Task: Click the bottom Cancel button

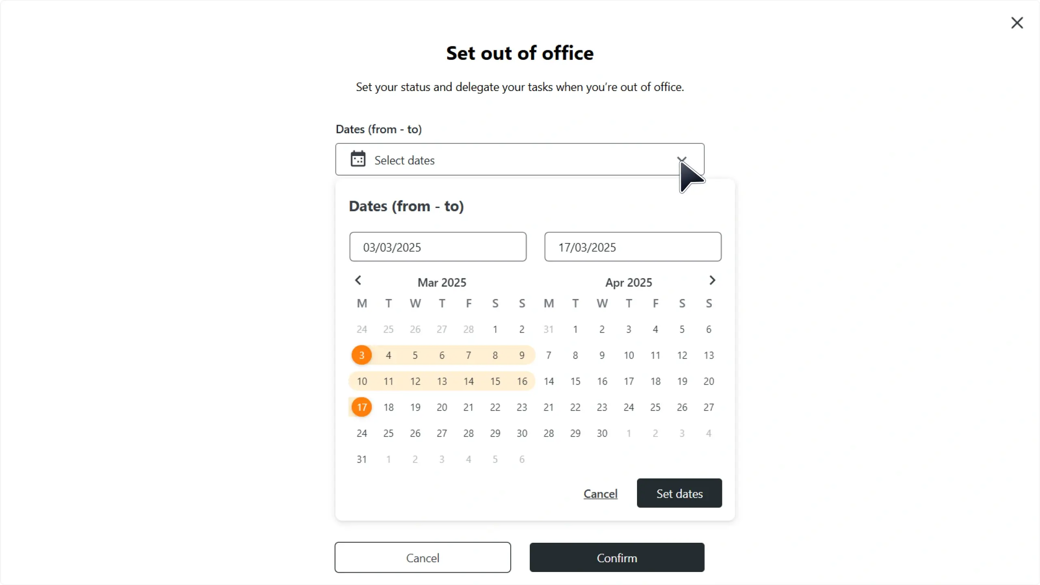Action: click(x=422, y=557)
